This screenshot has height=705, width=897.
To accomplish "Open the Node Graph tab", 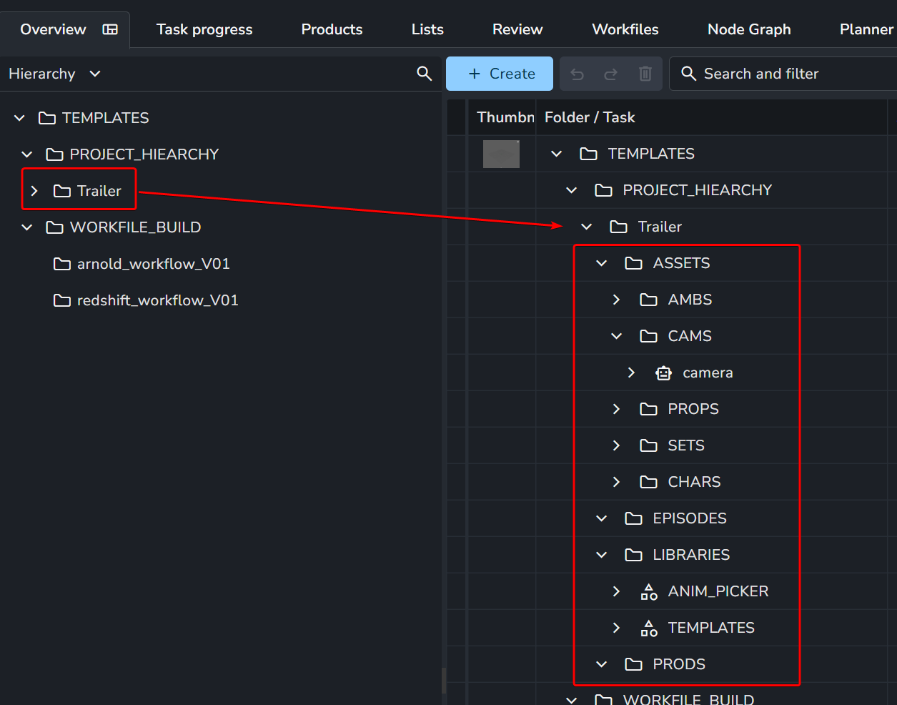I will [x=748, y=29].
